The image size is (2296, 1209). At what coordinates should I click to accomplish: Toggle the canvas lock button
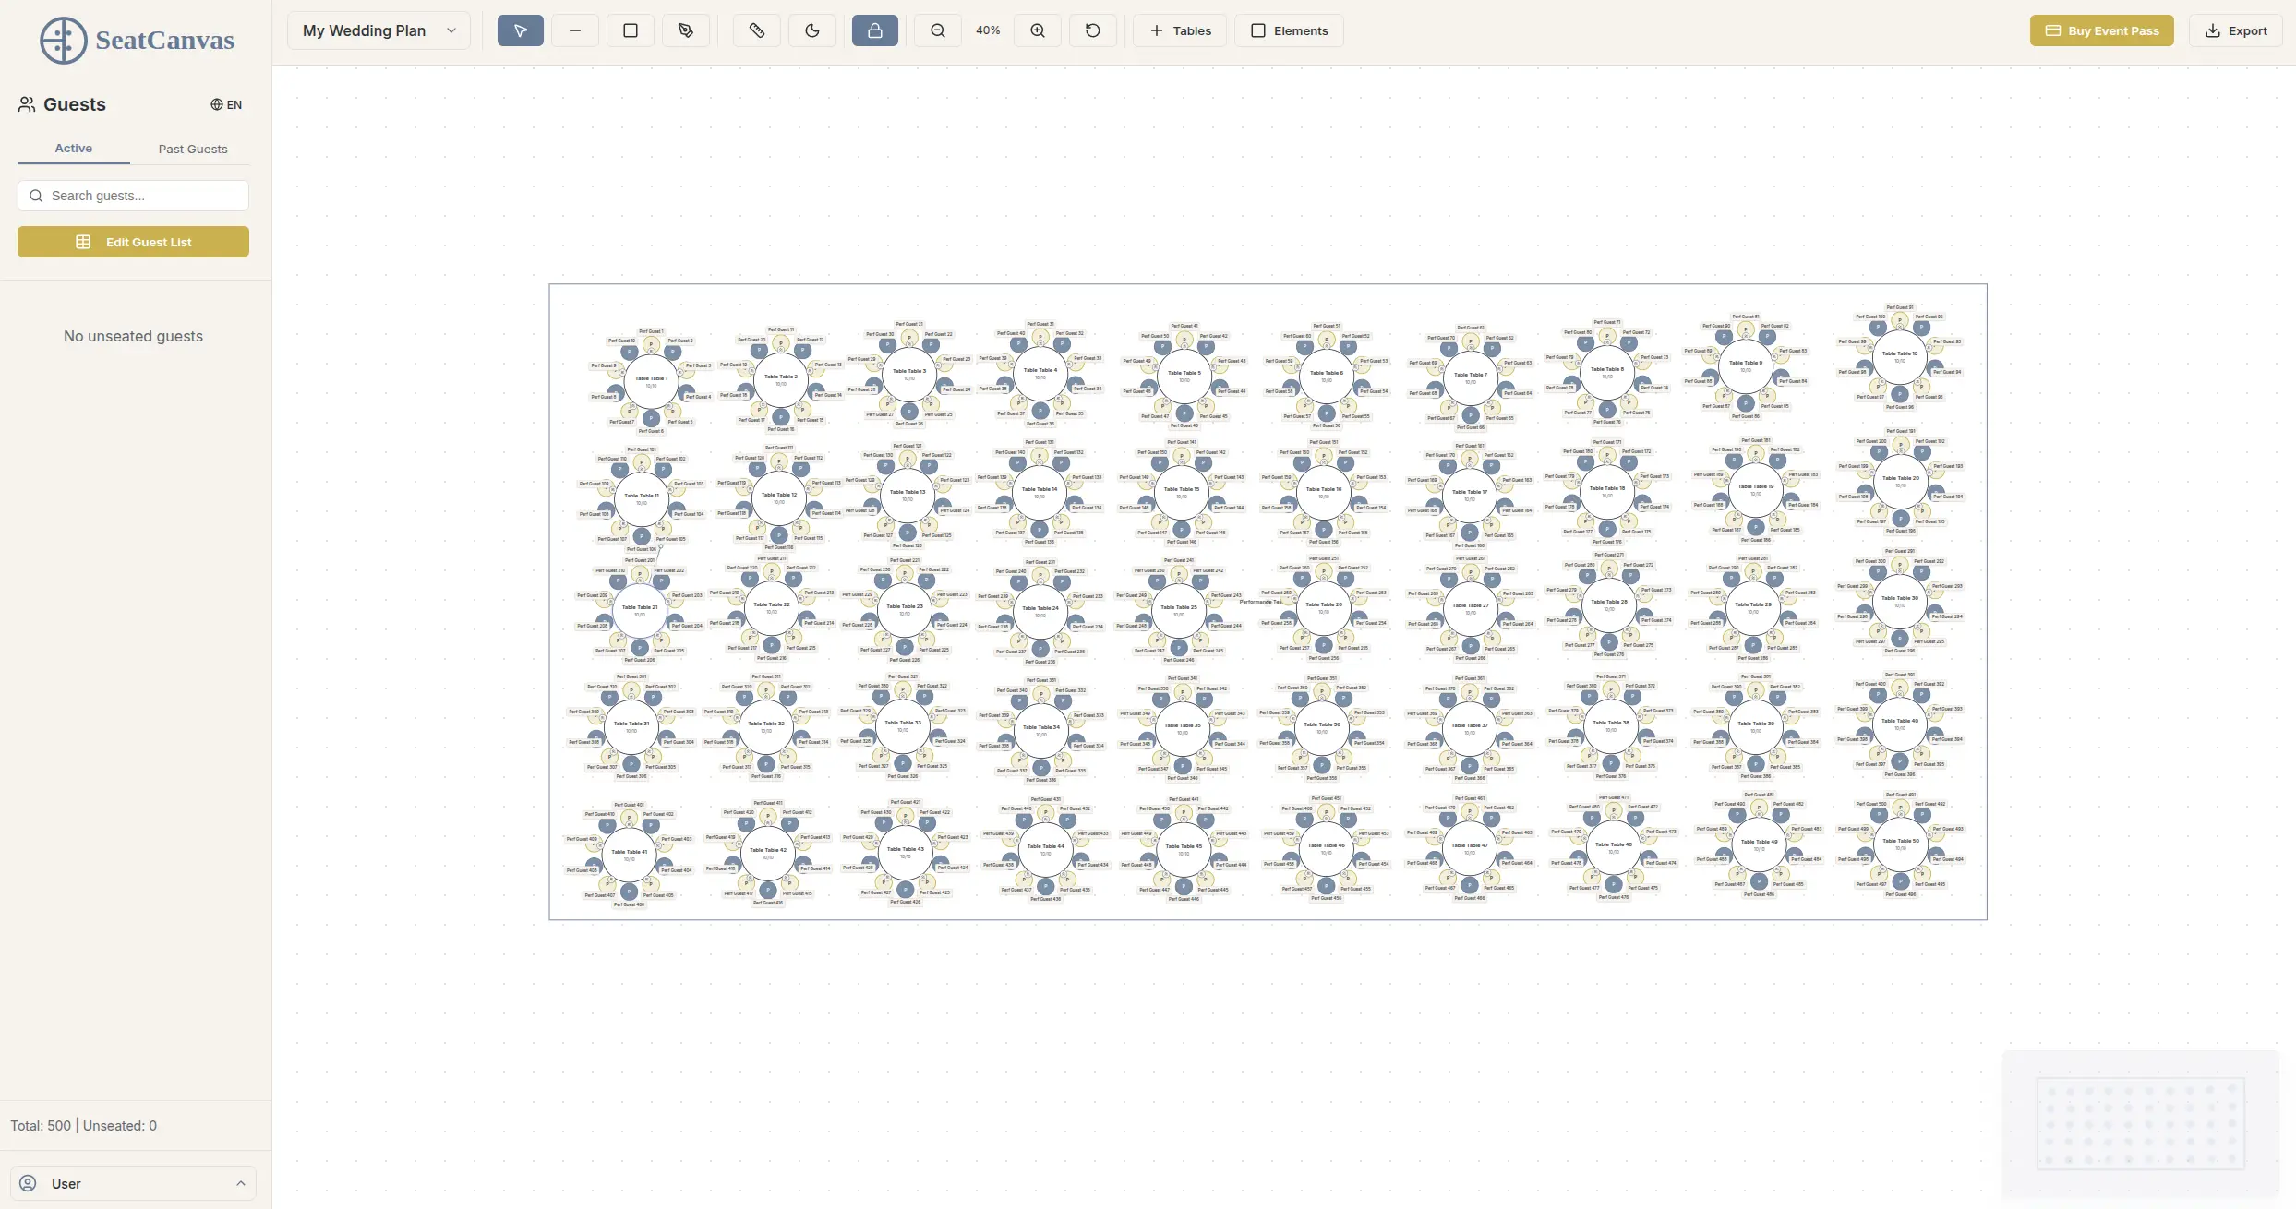point(875,30)
